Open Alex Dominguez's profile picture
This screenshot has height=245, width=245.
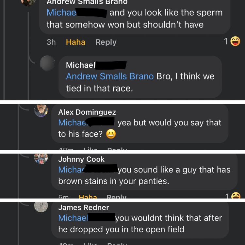[x=41, y=110]
